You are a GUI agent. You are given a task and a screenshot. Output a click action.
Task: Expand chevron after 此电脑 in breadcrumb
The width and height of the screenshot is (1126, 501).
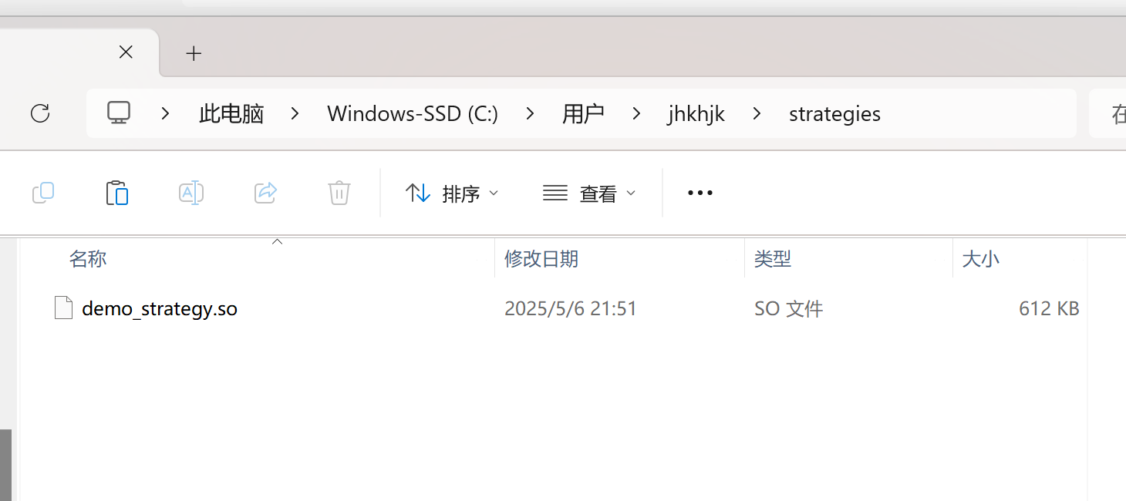[x=295, y=113]
